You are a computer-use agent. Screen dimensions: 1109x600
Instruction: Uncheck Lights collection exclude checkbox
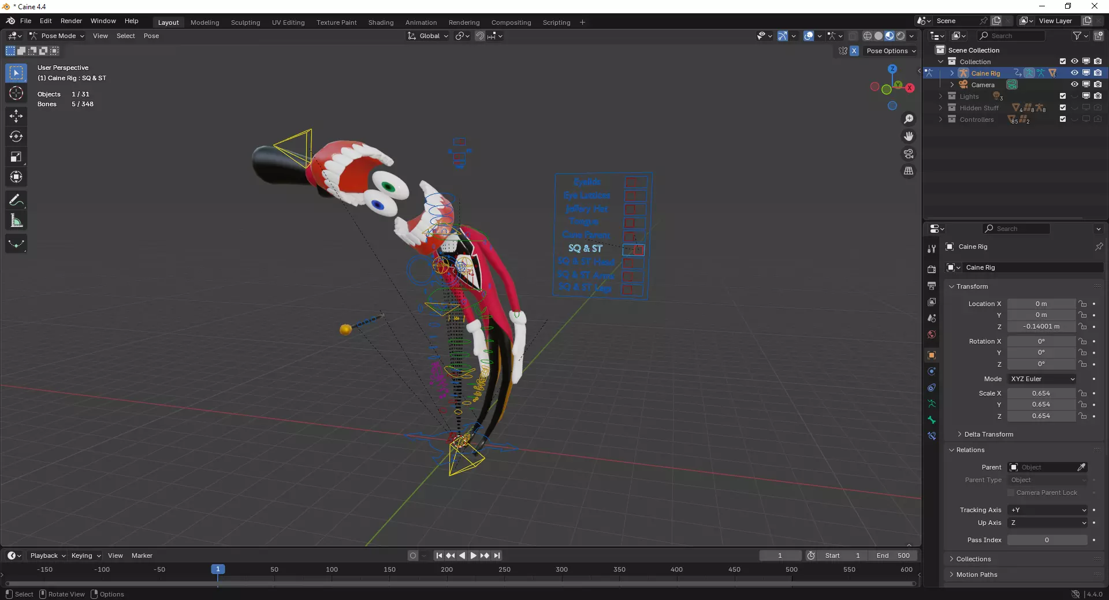pyautogui.click(x=1063, y=96)
